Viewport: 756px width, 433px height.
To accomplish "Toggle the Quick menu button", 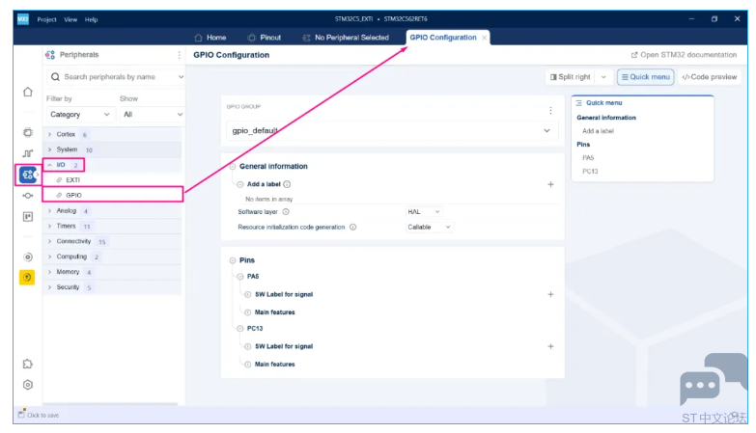I will pos(646,77).
